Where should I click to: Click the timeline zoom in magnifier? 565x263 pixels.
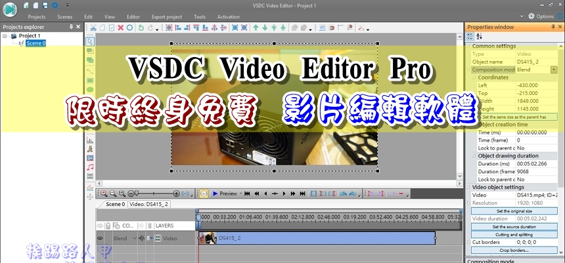pos(104,193)
